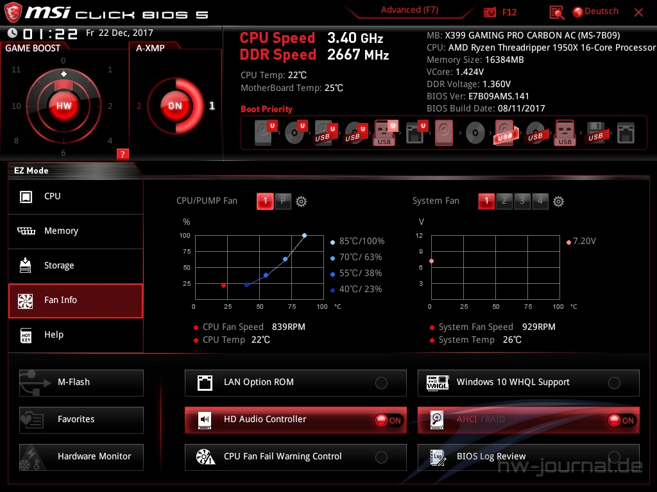Open the Help hotkey section
Image resolution: width=657 pixels, height=492 pixels.
[76, 336]
